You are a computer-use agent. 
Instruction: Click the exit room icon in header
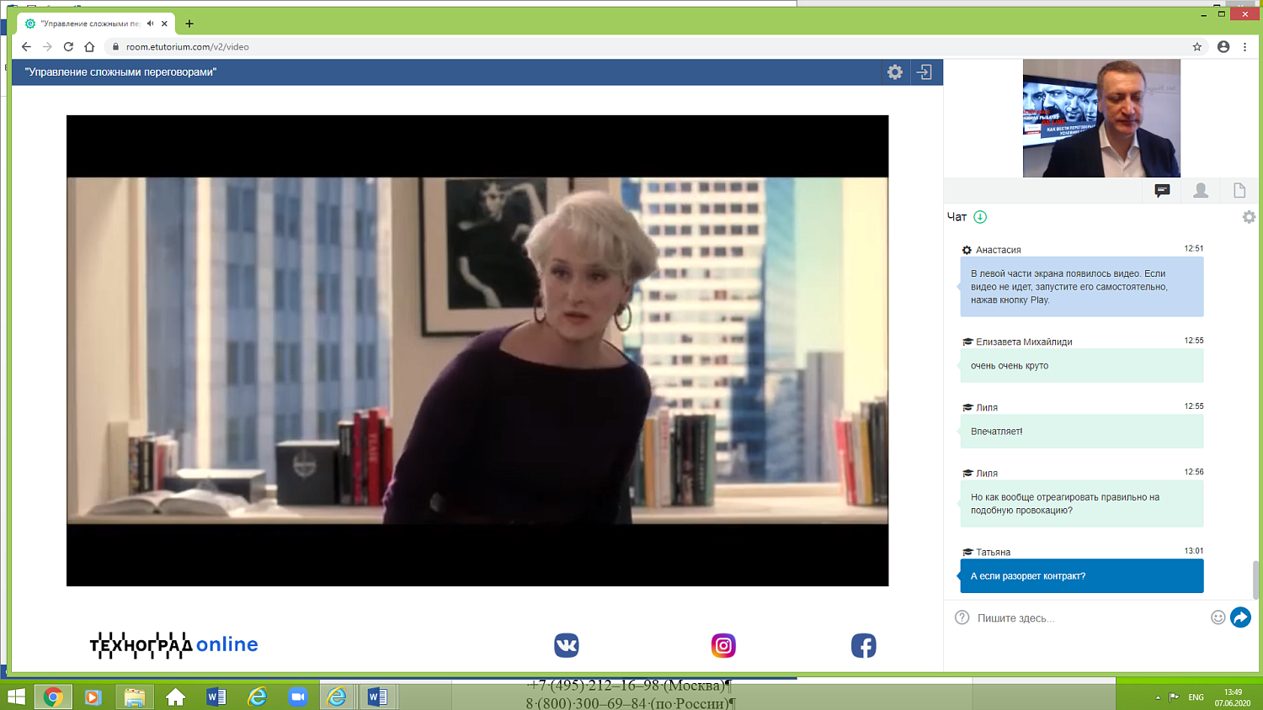(925, 72)
